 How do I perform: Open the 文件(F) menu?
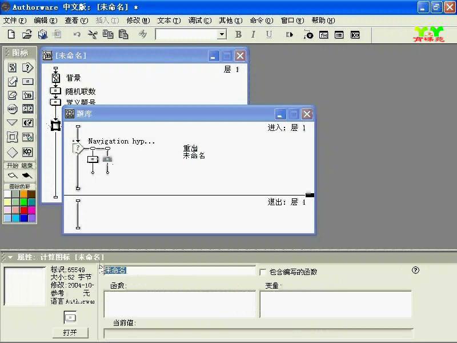(x=15, y=21)
